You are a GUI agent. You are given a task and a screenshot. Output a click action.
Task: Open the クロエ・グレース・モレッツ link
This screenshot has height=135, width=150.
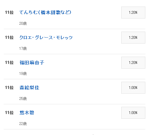coord(46,38)
